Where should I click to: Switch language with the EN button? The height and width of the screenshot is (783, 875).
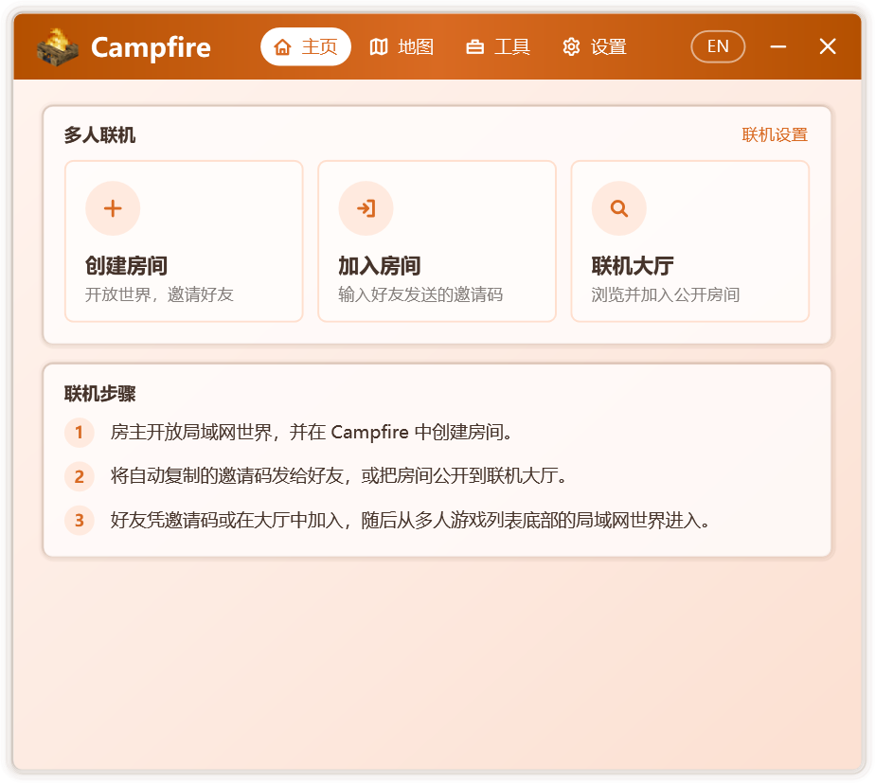click(x=718, y=46)
